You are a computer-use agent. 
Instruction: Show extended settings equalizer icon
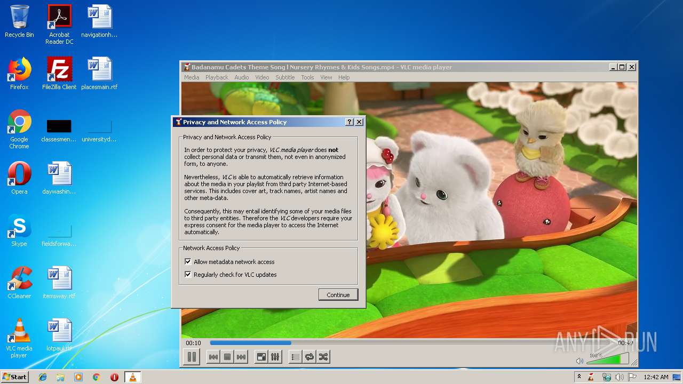click(x=275, y=357)
